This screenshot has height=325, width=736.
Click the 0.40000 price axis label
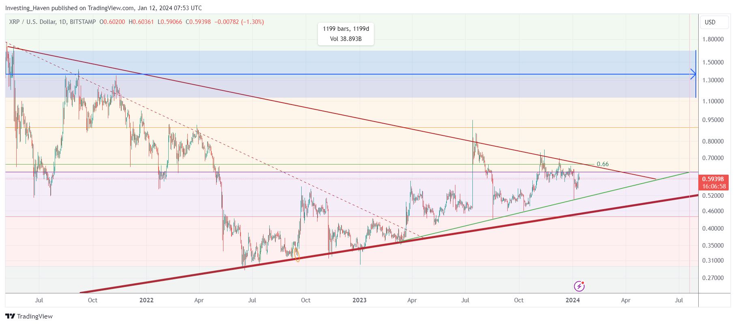coord(713,229)
